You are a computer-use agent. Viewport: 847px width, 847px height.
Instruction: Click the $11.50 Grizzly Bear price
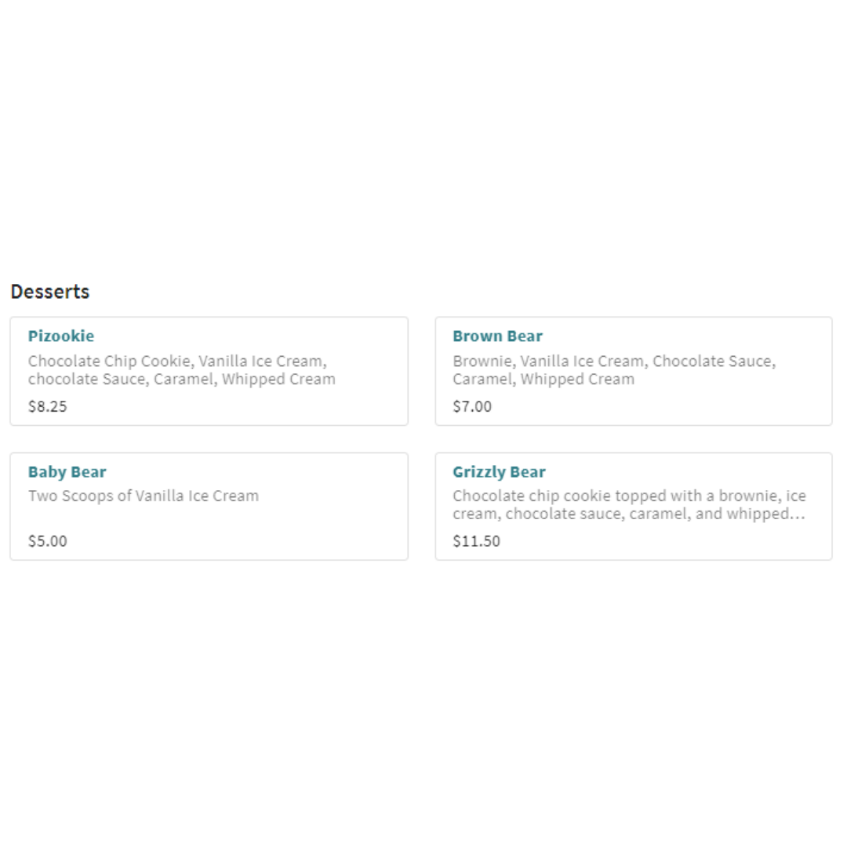point(476,541)
